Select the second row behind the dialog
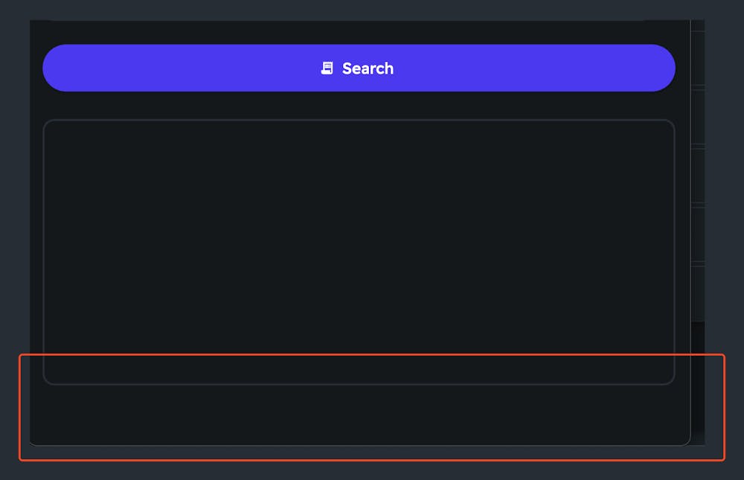This screenshot has height=480, width=744. pos(698,117)
